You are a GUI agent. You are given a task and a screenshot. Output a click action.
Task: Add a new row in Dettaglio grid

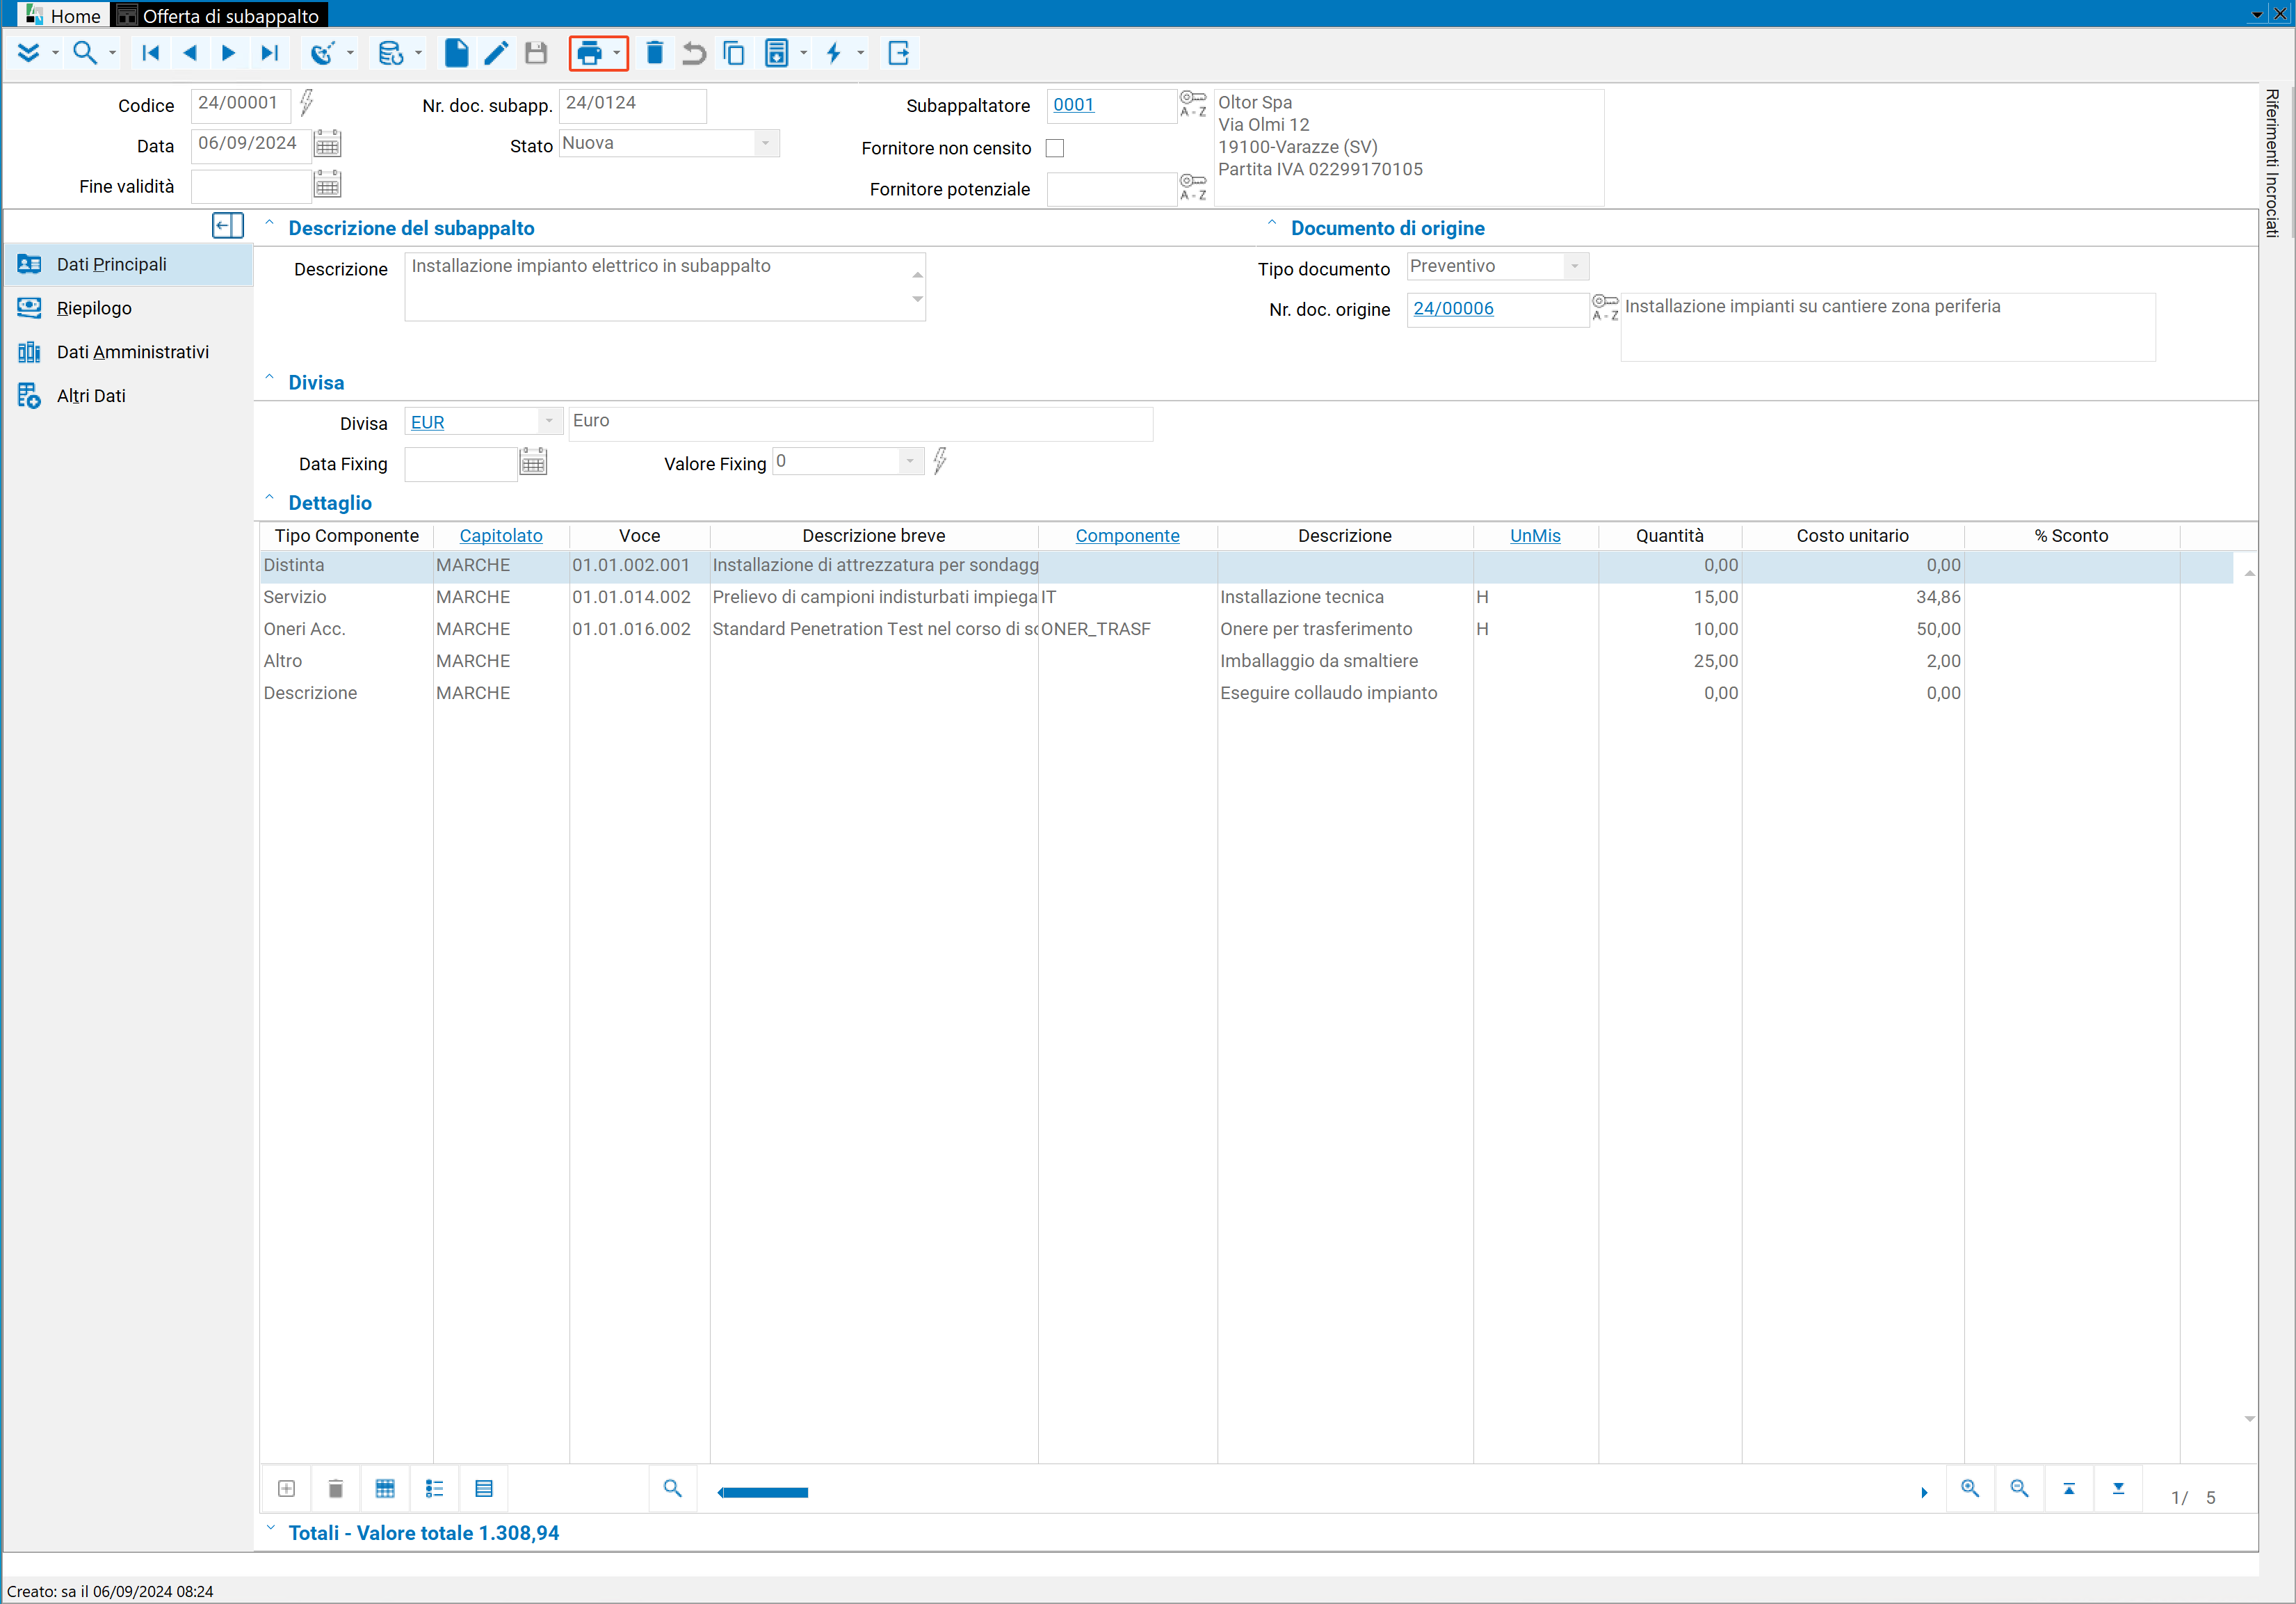pyautogui.click(x=287, y=1489)
